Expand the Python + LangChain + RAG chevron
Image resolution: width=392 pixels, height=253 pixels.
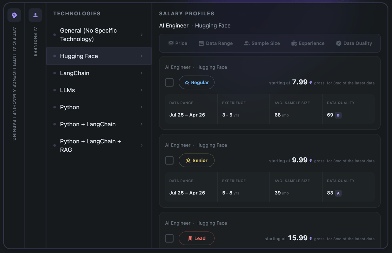[x=141, y=146]
